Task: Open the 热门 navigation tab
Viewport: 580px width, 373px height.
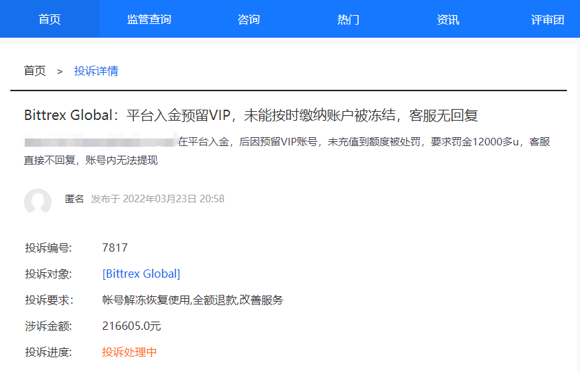Action: click(348, 19)
